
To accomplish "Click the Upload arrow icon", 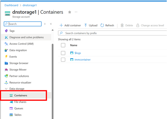I will click(x=86, y=25).
